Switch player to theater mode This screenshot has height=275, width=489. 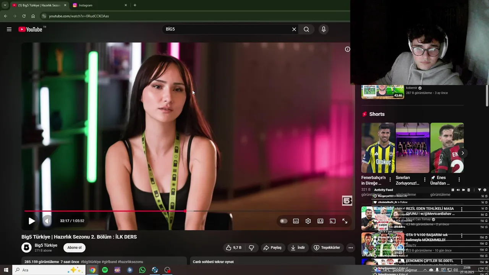320,221
